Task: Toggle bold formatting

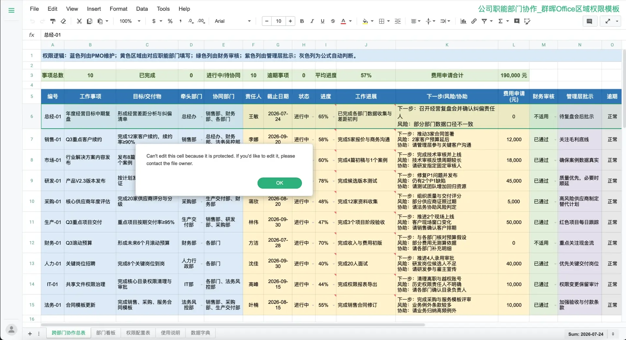Action: pos(302,21)
